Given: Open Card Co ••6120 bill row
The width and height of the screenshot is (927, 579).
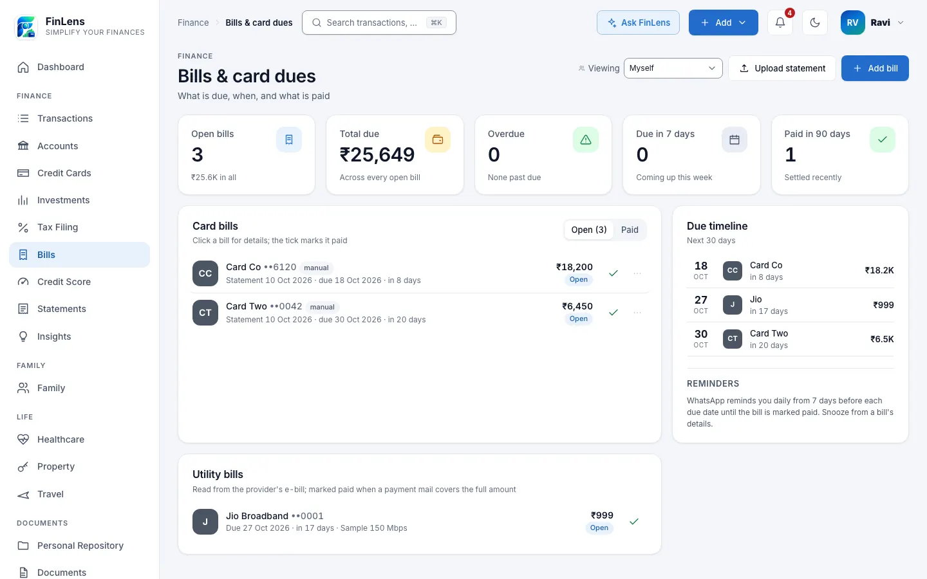Looking at the screenshot, I should click(420, 273).
